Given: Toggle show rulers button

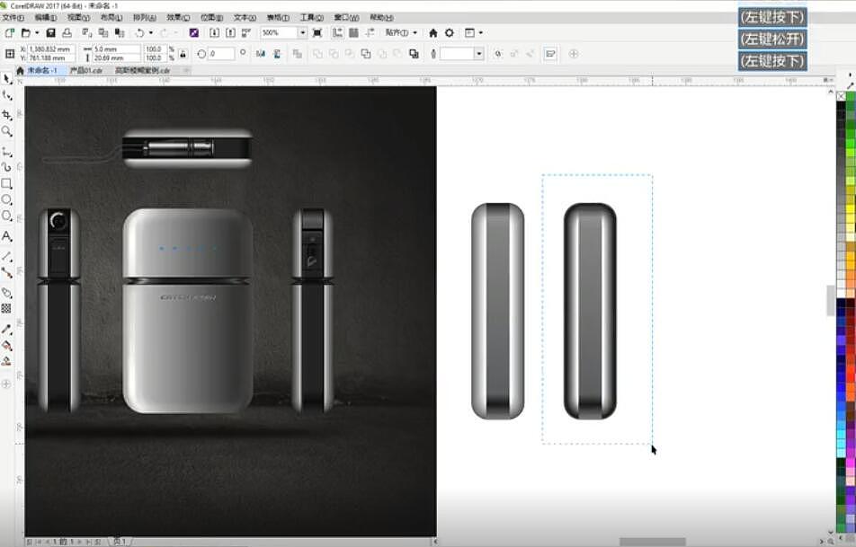Looking at the screenshot, I should (338, 32).
